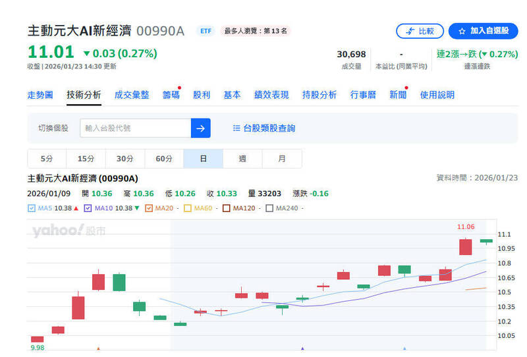
Task: Toggle the MA20 moving average checkbox
Action: pos(149,208)
